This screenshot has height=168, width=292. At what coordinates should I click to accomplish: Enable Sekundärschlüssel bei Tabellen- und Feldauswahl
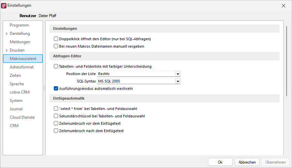tap(56, 116)
